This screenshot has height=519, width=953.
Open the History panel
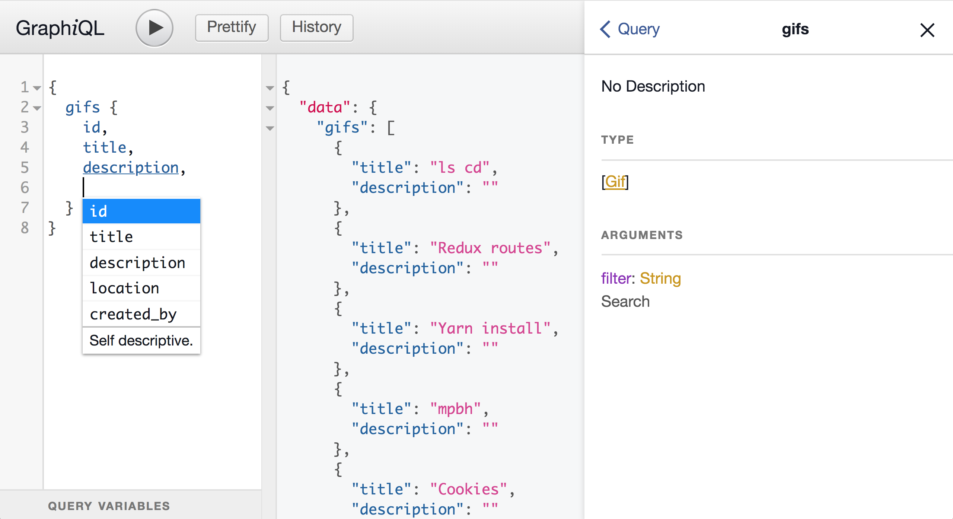(316, 28)
